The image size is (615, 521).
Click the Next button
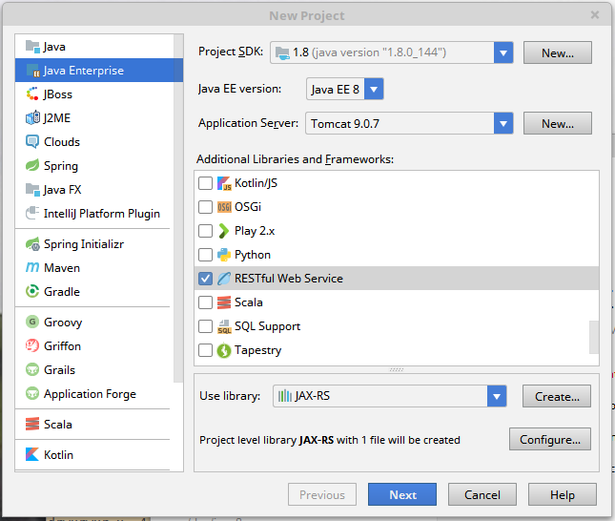(402, 494)
